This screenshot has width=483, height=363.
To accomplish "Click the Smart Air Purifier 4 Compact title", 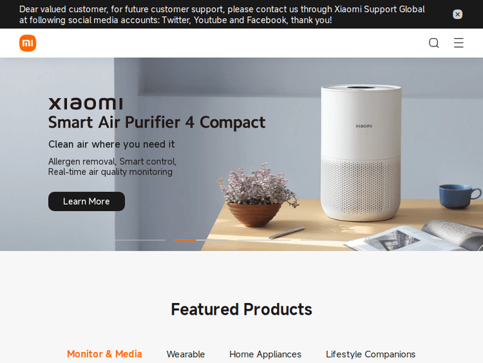I will pos(156,122).
